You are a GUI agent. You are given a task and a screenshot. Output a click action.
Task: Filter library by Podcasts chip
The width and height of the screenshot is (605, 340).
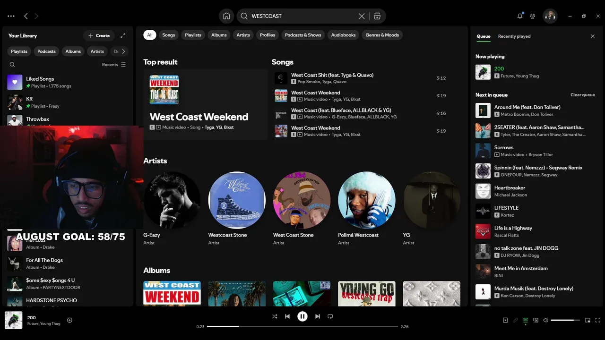click(x=46, y=51)
